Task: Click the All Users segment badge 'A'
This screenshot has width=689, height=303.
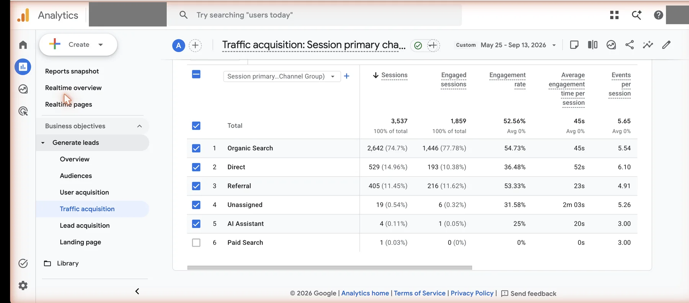Action: [178, 45]
